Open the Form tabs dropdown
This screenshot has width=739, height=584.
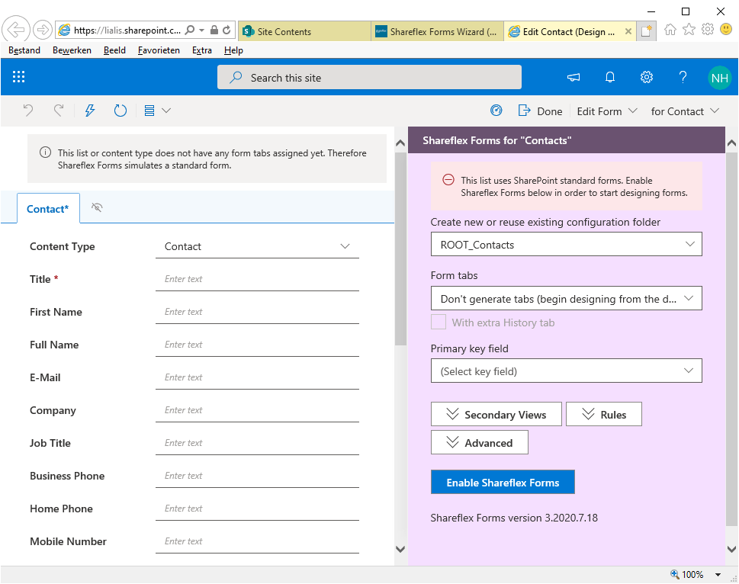566,299
